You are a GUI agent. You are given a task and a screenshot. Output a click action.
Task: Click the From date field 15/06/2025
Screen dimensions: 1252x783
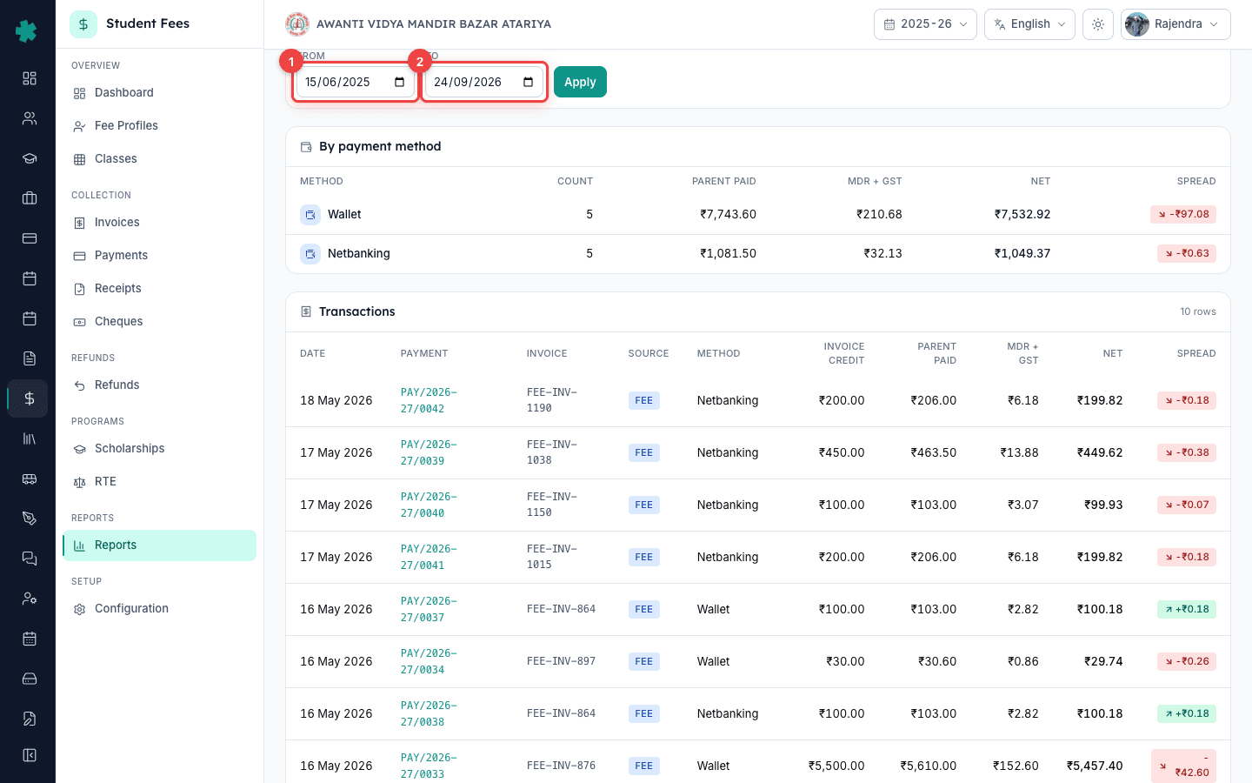[x=356, y=82]
